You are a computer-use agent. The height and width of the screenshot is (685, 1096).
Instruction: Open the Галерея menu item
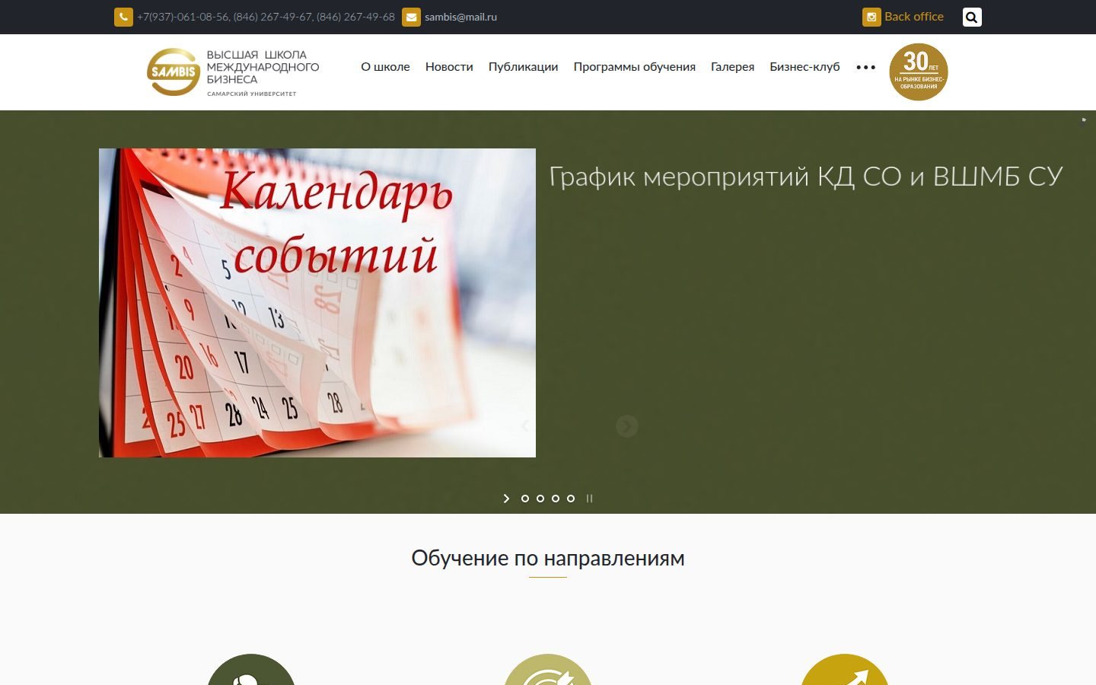click(x=732, y=67)
